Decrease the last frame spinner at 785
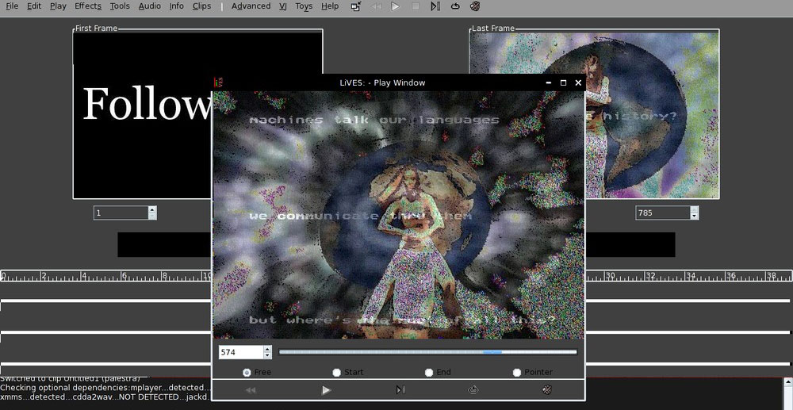 coord(695,216)
